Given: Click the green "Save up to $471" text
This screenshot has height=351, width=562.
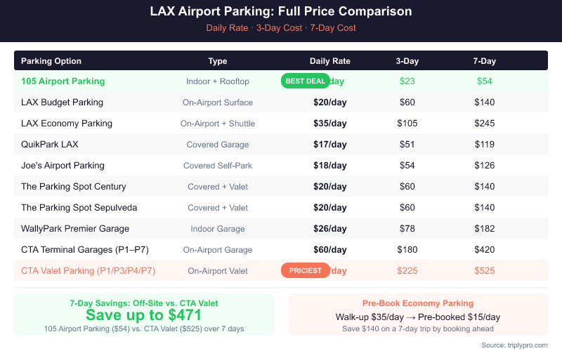Looking at the screenshot, I should (x=144, y=315).
